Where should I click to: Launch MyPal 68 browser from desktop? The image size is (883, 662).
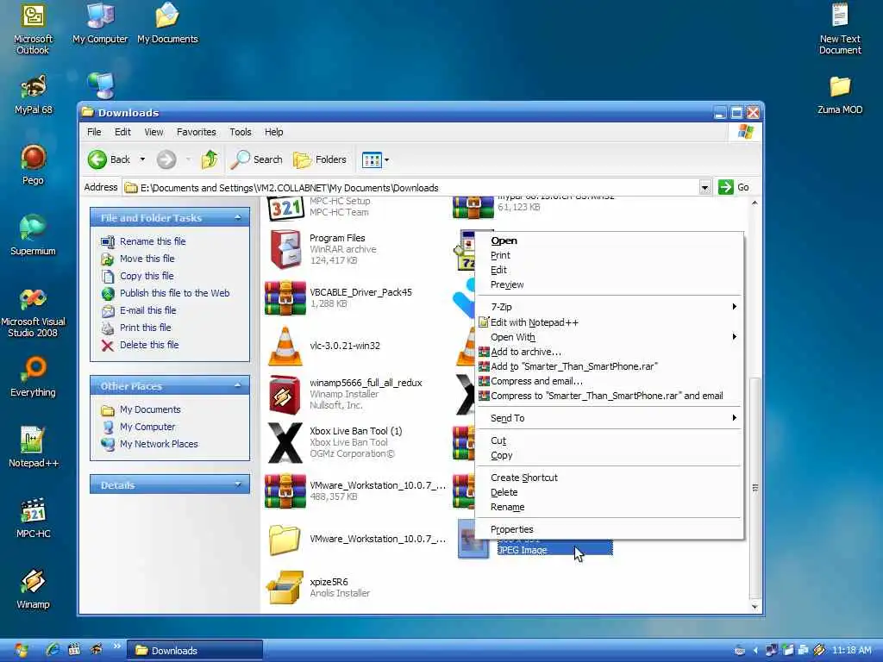coord(33,94)
